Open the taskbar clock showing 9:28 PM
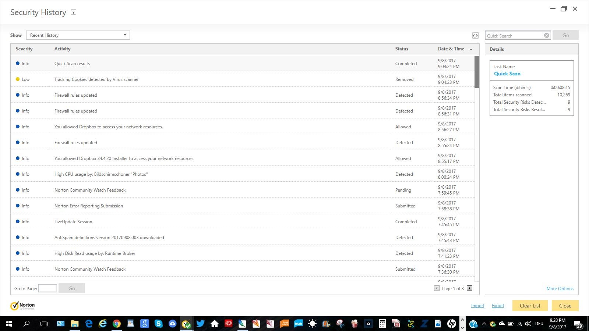This screenshot has height=331, width=589. 557,324
